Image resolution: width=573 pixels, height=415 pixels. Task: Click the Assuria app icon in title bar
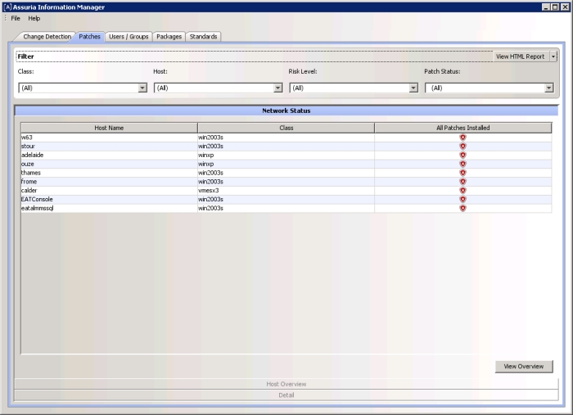tap(7, 7)
